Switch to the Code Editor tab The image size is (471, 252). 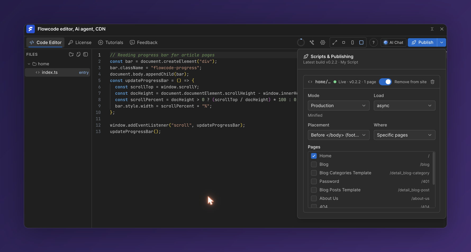pos(46,42)
